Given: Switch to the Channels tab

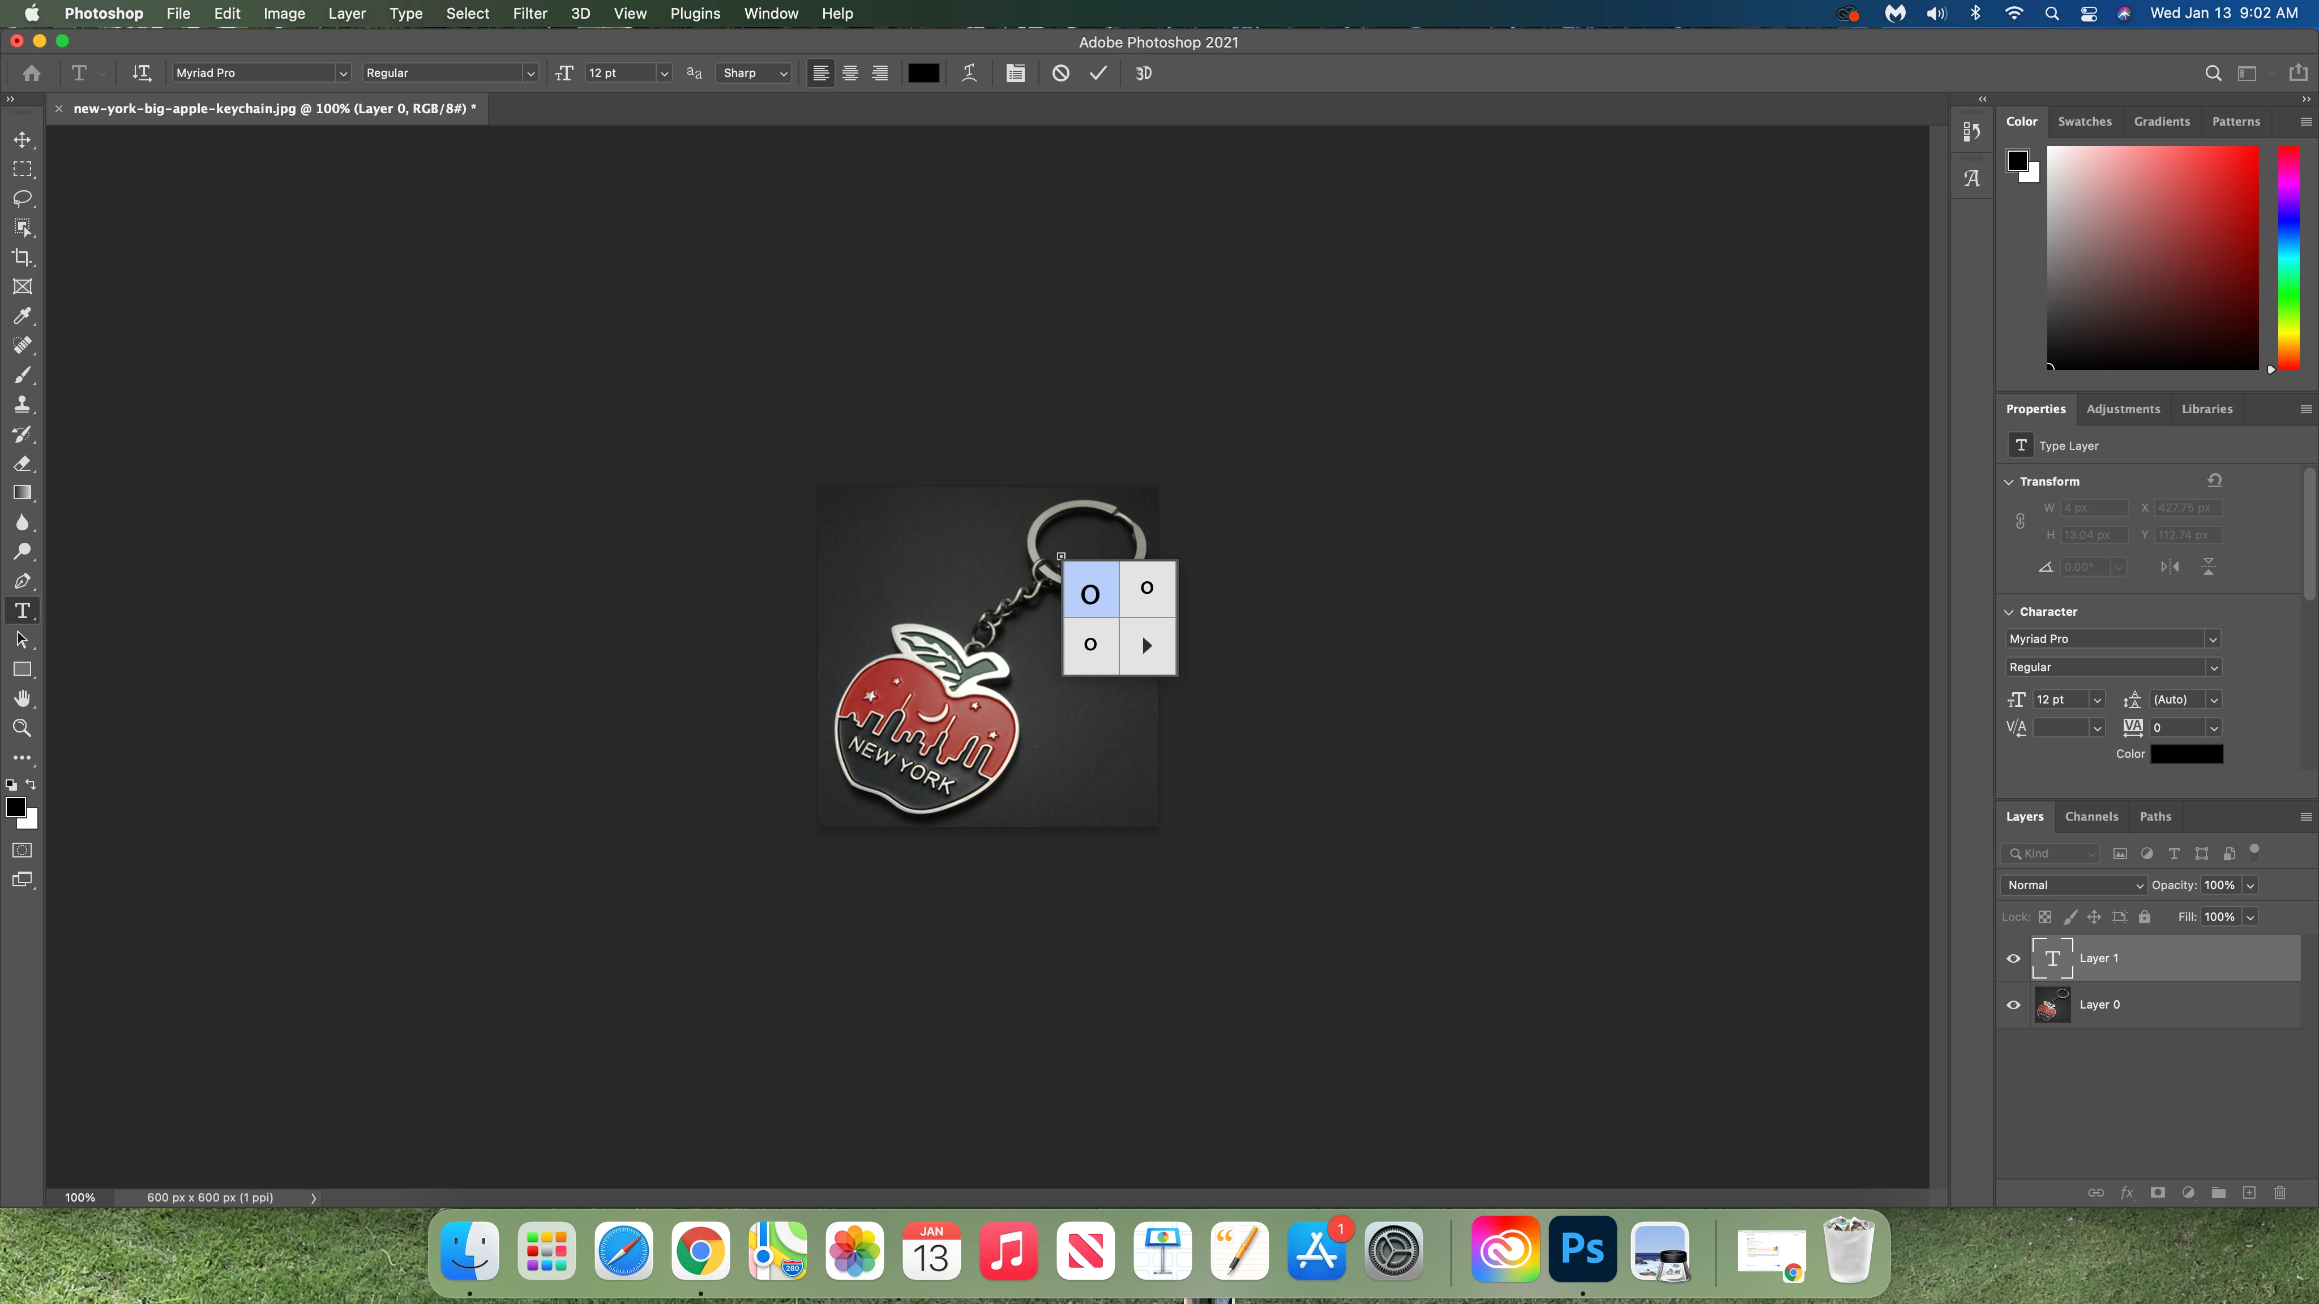Looking at the screenshot, I should pos(2090,816).
